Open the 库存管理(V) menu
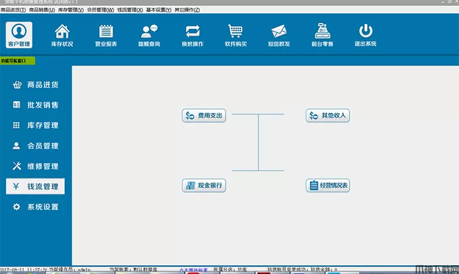The width and height of the screenshot is (459, 274). (x=71, y=10)
